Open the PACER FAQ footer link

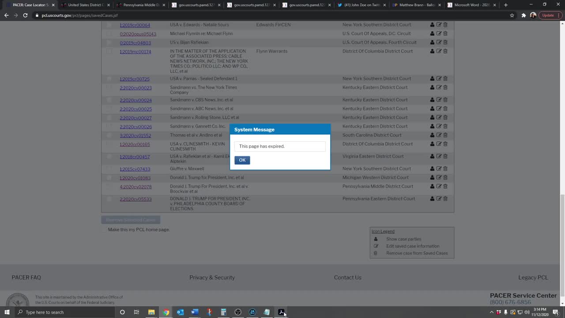coord(26,277)
